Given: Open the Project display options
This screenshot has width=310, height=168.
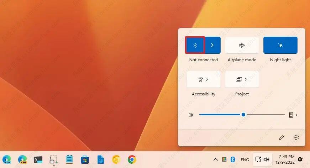Looking at the screenshot, I should pos(242,79).
